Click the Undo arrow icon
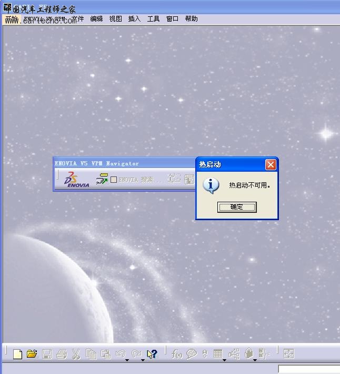This screenshot has width=340, height=374. click(121, 353)
